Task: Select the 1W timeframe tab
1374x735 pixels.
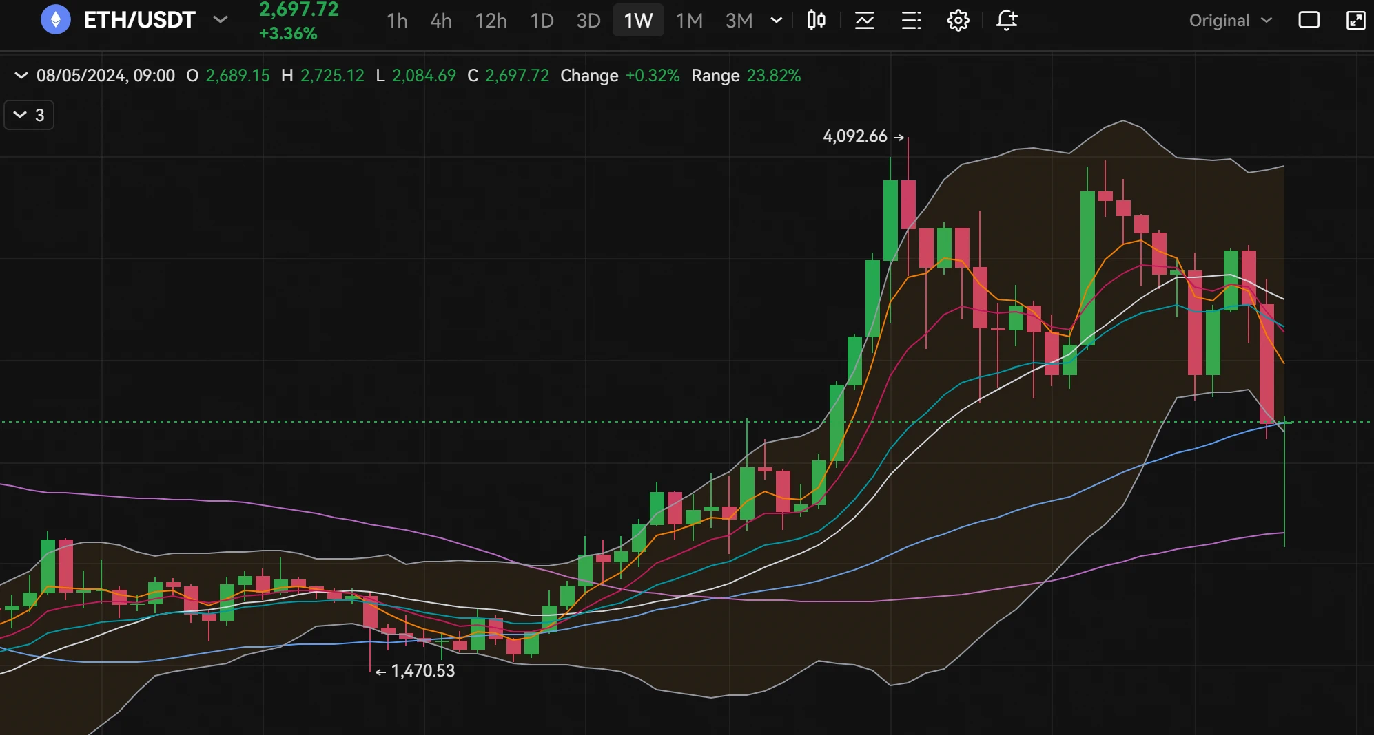Action: tap(638, 21)
